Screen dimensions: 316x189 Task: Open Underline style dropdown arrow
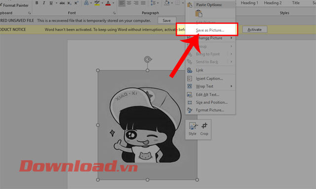coord(56,3)
